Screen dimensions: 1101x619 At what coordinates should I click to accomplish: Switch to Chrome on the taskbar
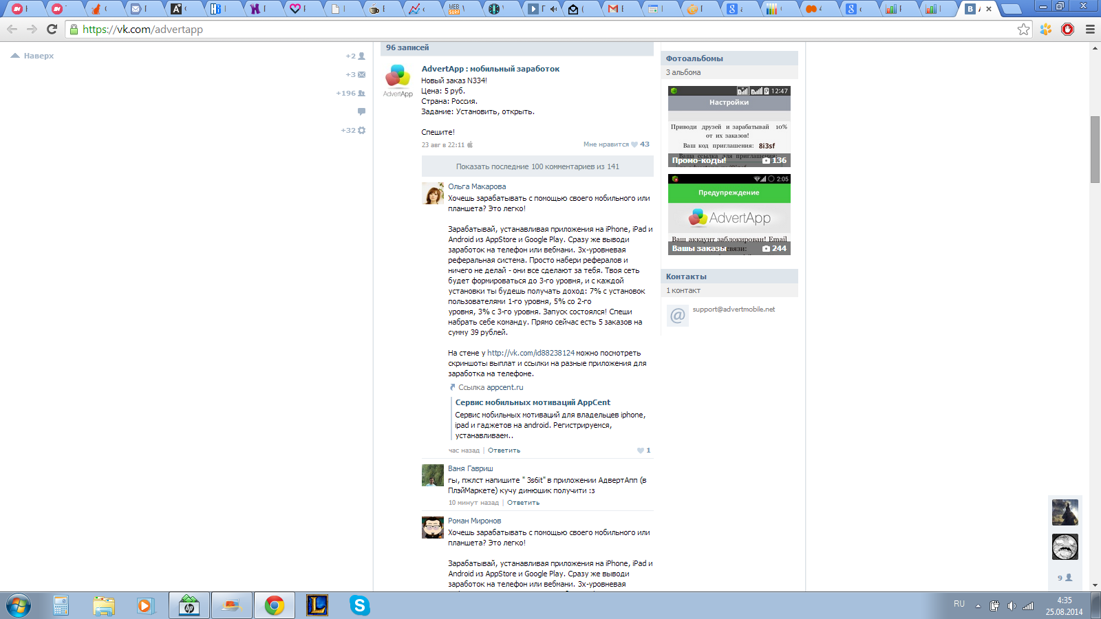coord(275,606)
